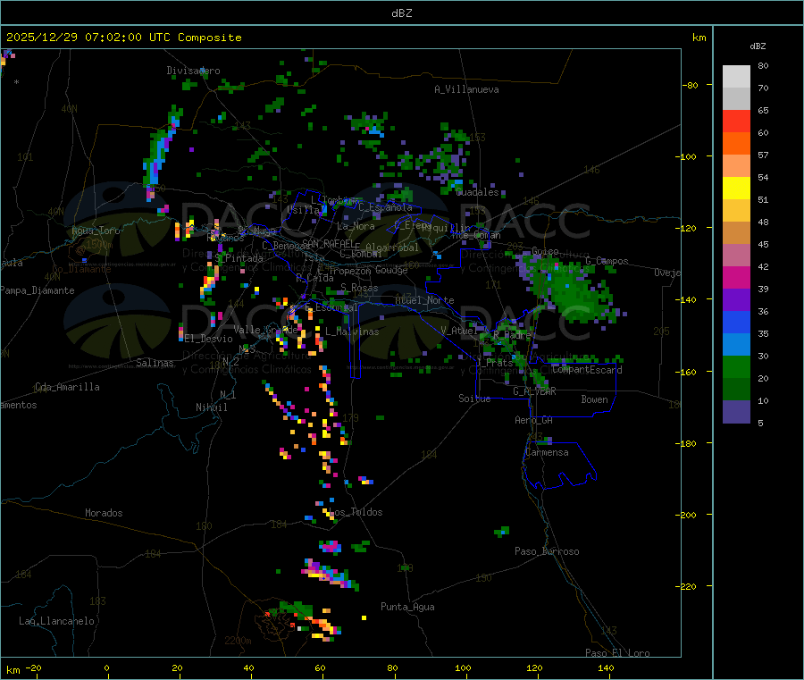Select the slate 5–10 dBZ legend swatch
804x680 pixels.
point(736,412)
